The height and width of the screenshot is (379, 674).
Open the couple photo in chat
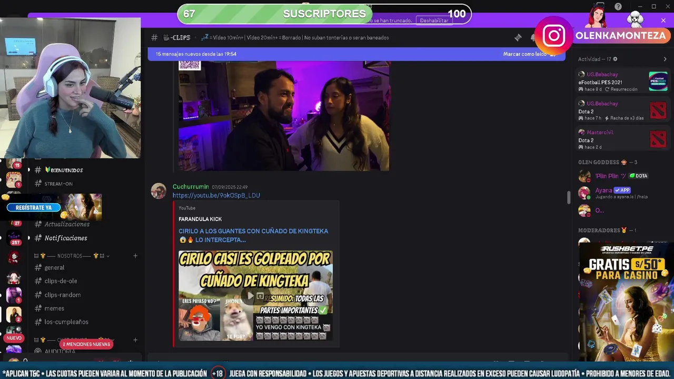[284, 116]
